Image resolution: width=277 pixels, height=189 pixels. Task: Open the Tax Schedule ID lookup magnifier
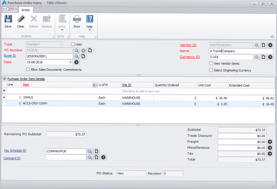(90, 151)
